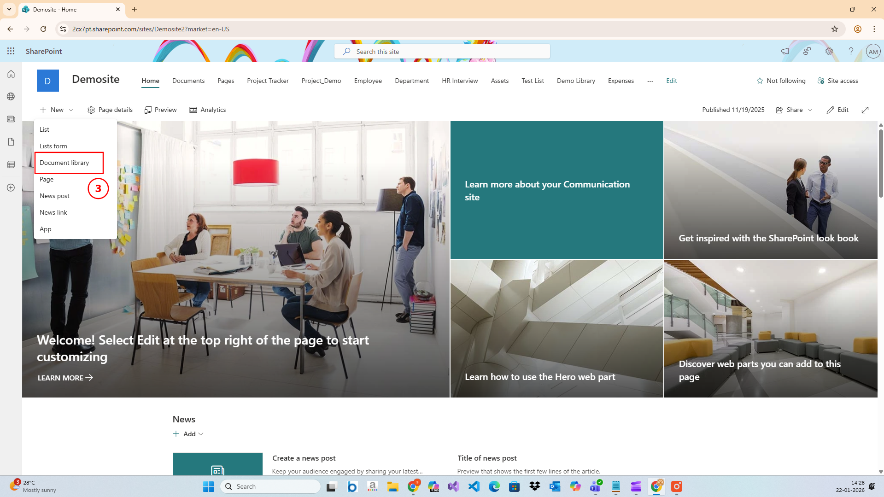Open the Create a news post item
This screenshot has height=497, width=884.
pyautogui.click(x=304, y=458)
